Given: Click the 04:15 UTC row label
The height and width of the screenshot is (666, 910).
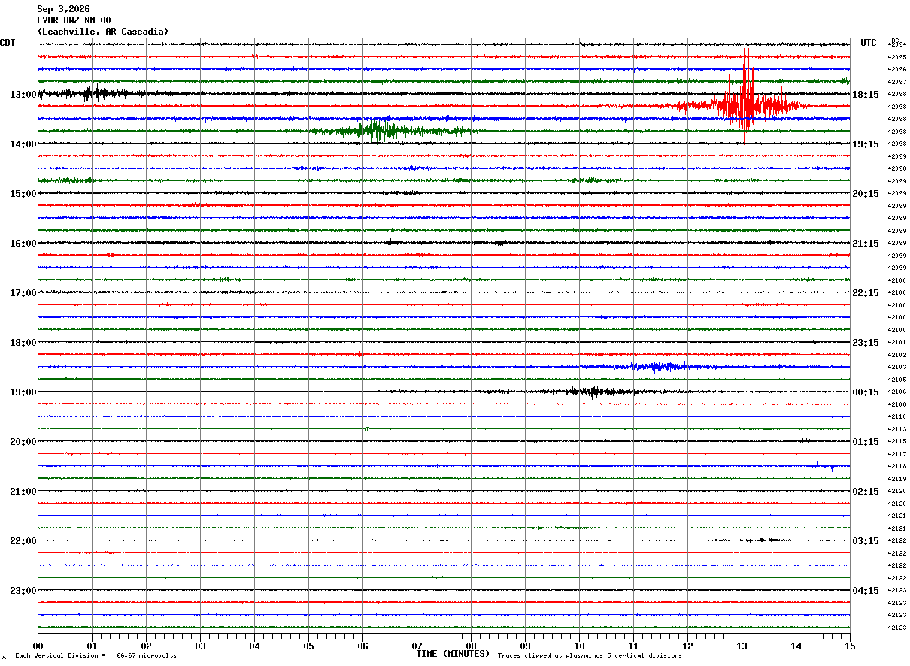Looking at the screenshot, I should [865, 590].
